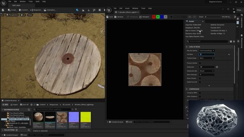Screen dimensions: 244x137
Task: Open File menu in the texture editor
Action: pyautogui.click(x=115, y=8)
